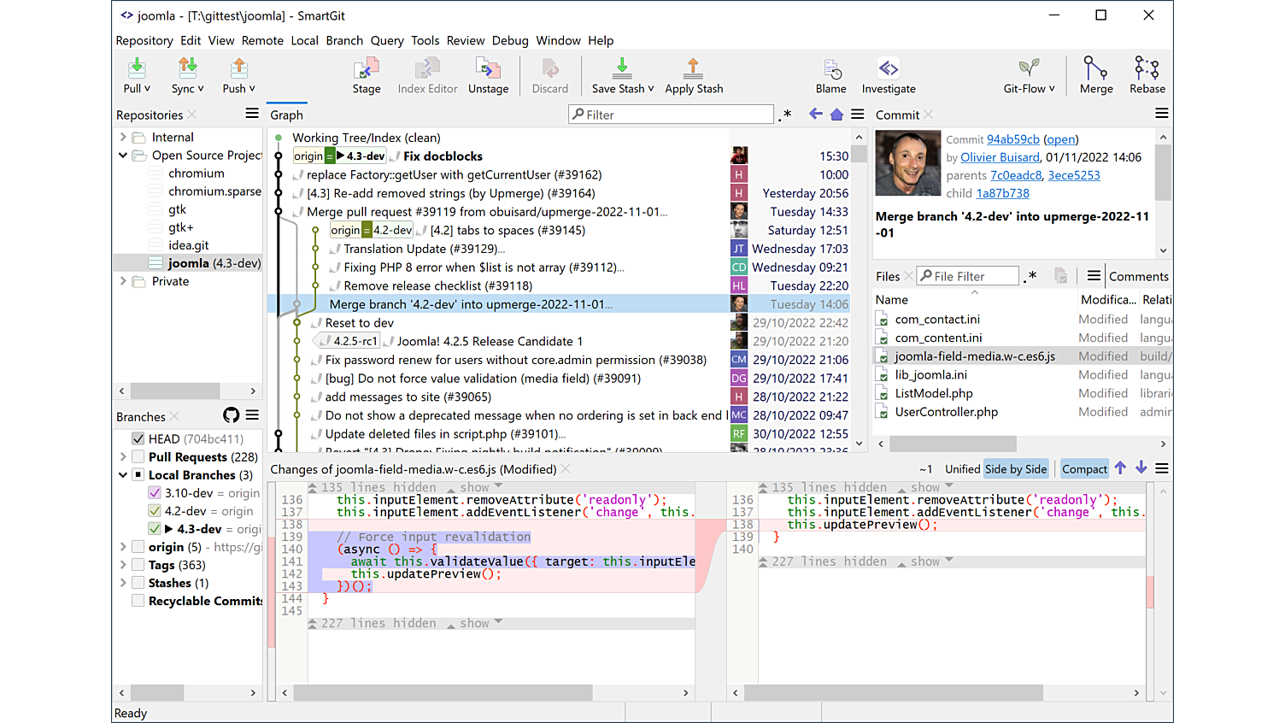Screen dimensions: 1285x723
Task: Collapse the Open Source Projects group
Action: [x=122, y=155]
